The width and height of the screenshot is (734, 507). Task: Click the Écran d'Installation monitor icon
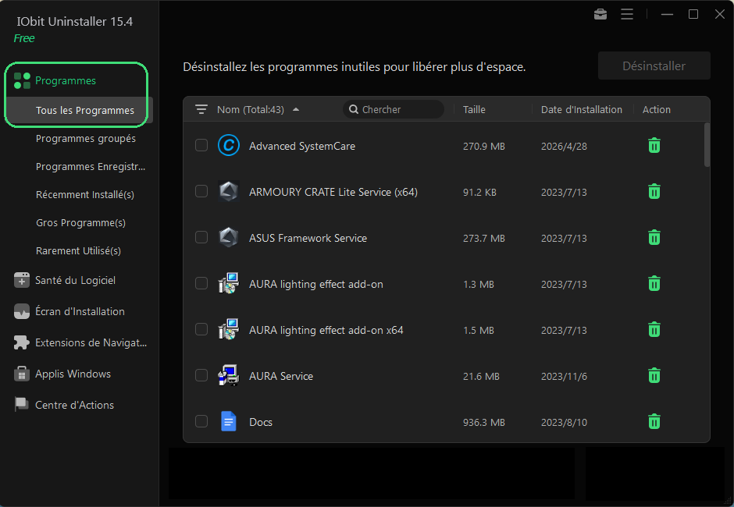pyautogui.click(x=22, y=311)
